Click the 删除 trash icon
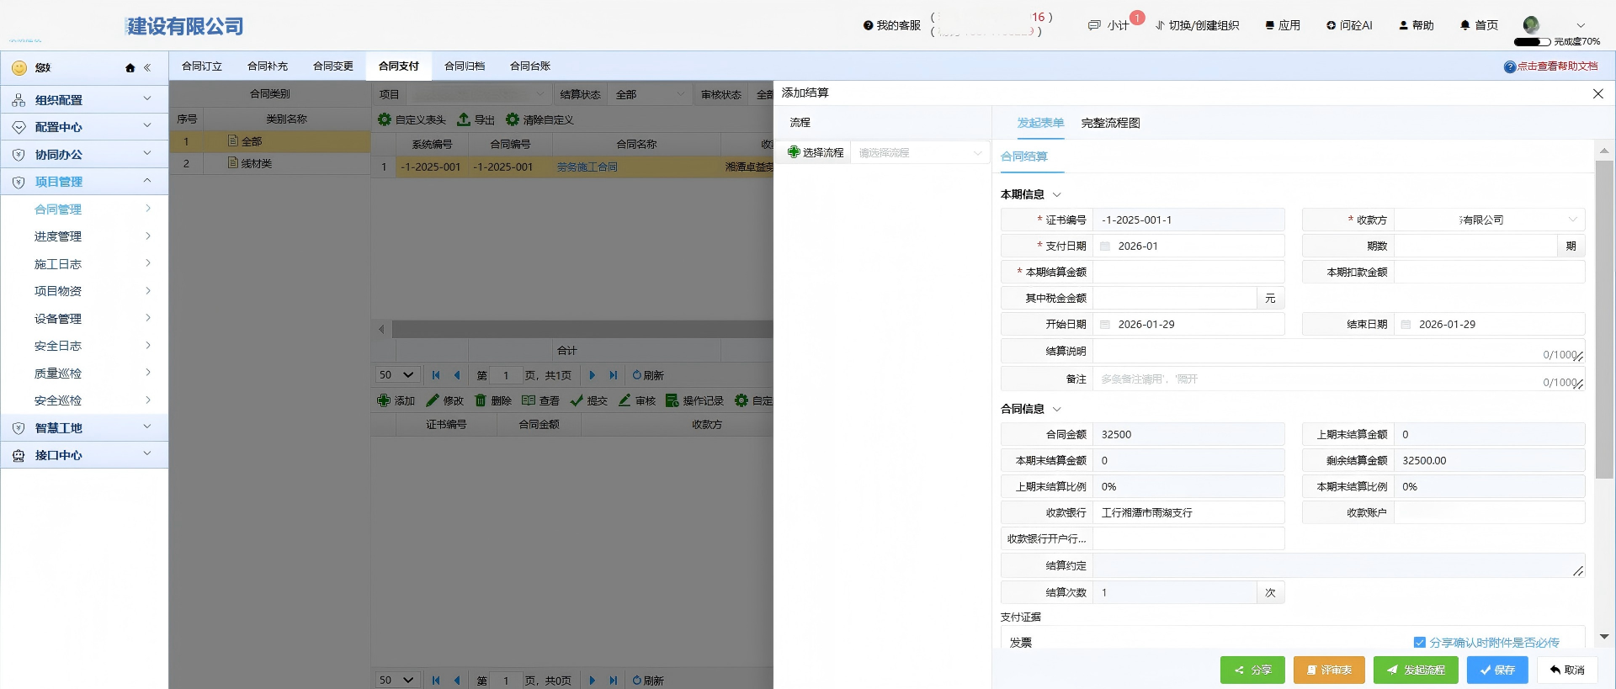This screenshot has width=1616, height=689. point(481,400)
